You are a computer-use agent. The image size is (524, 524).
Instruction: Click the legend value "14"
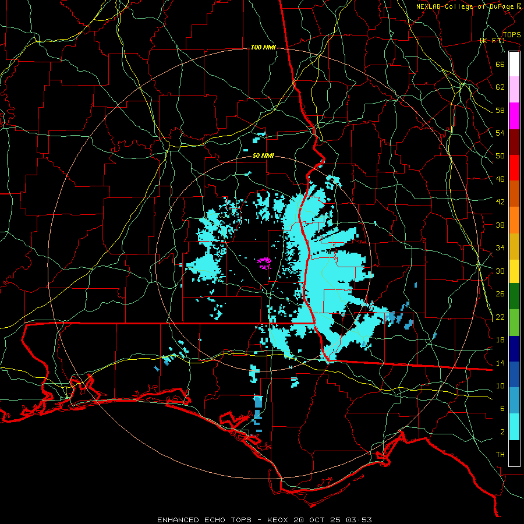click(x=500, y=363)
